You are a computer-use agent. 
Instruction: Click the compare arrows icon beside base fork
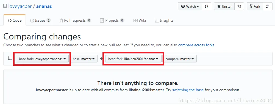click(x=9, y=59)
